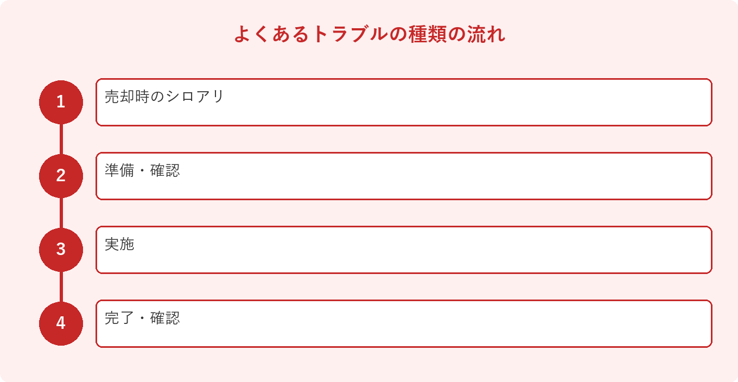Image resolution: width=738 pixels, height=382 pixels.
Task: Click the 準備・確認 text label
Action: tap(142, 170)
